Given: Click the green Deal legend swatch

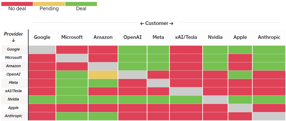Looking at the screenshot, I should (x=81, y=4).
